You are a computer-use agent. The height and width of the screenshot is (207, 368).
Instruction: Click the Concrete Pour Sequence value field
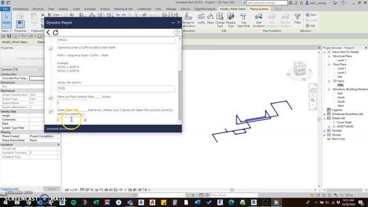37,78
